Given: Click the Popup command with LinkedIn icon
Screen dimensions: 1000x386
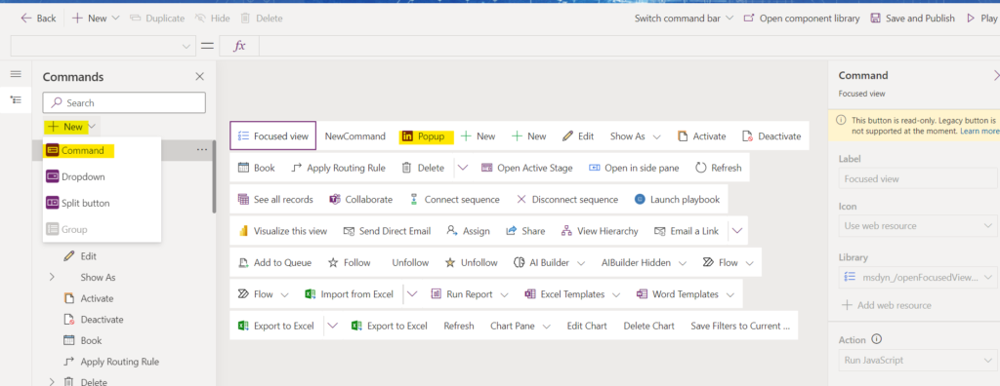Looking at the screenshot, I should [x=426, y=135].
